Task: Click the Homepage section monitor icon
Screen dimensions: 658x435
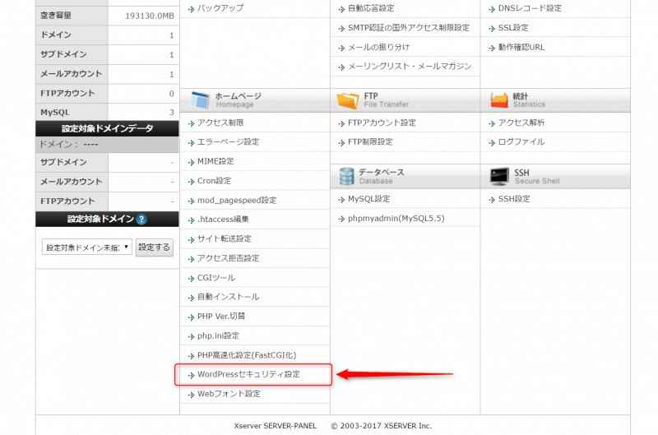Action: [x=200, y=100]
